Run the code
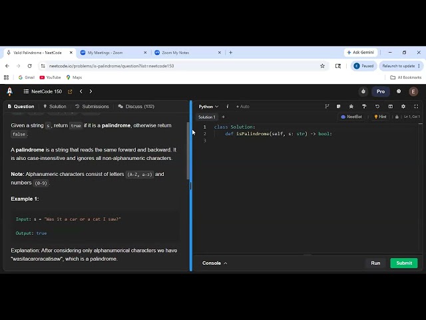 tap(375, 263)
